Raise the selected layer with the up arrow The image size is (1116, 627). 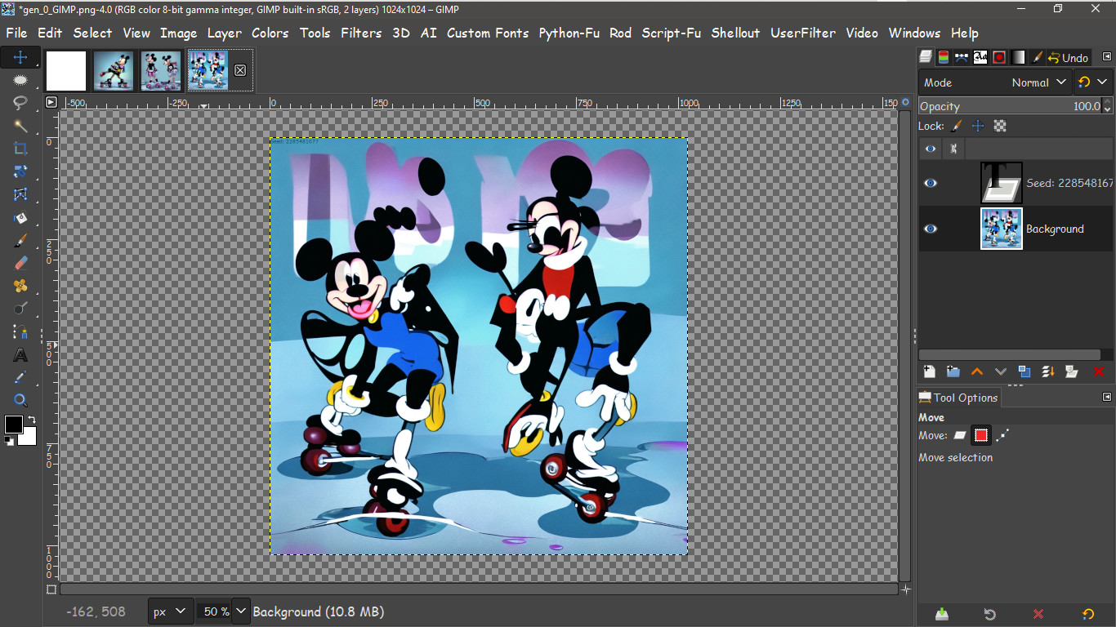(977, 371)
